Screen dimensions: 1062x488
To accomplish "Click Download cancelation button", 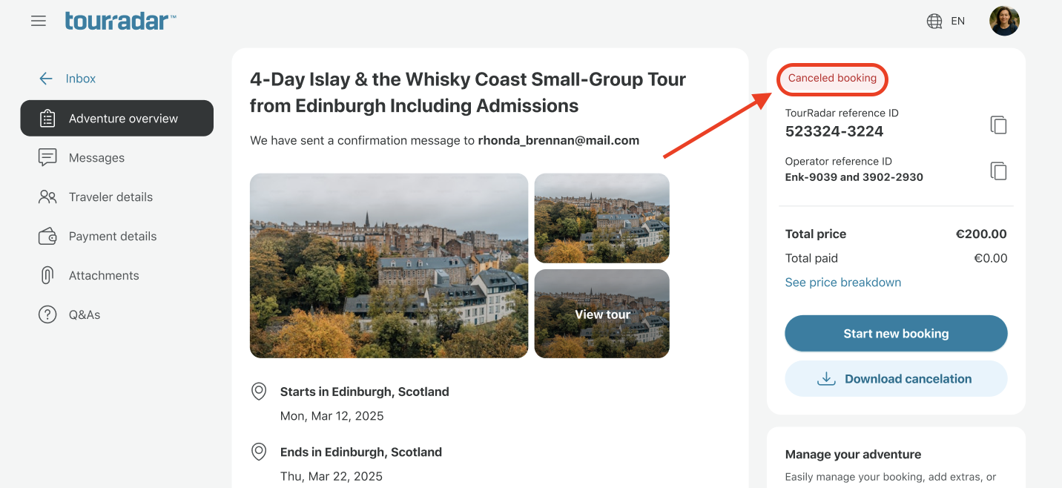I will (896, 378).
